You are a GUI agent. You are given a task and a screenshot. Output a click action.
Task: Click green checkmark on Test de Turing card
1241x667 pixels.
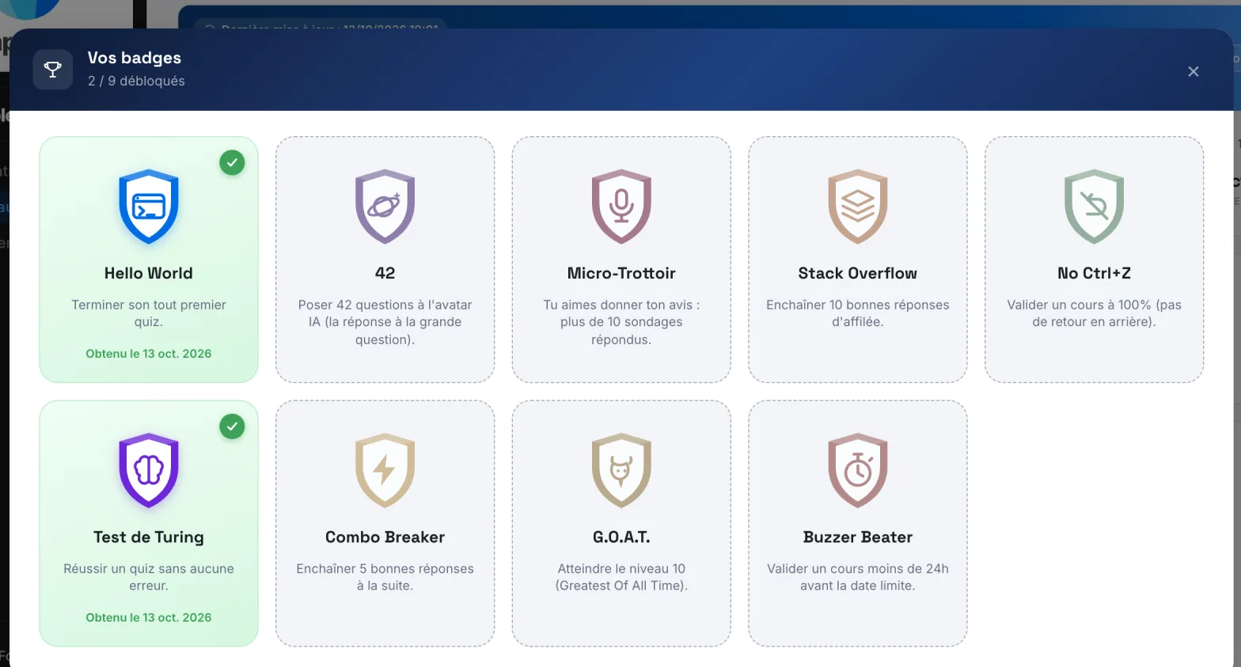[232, 426]
